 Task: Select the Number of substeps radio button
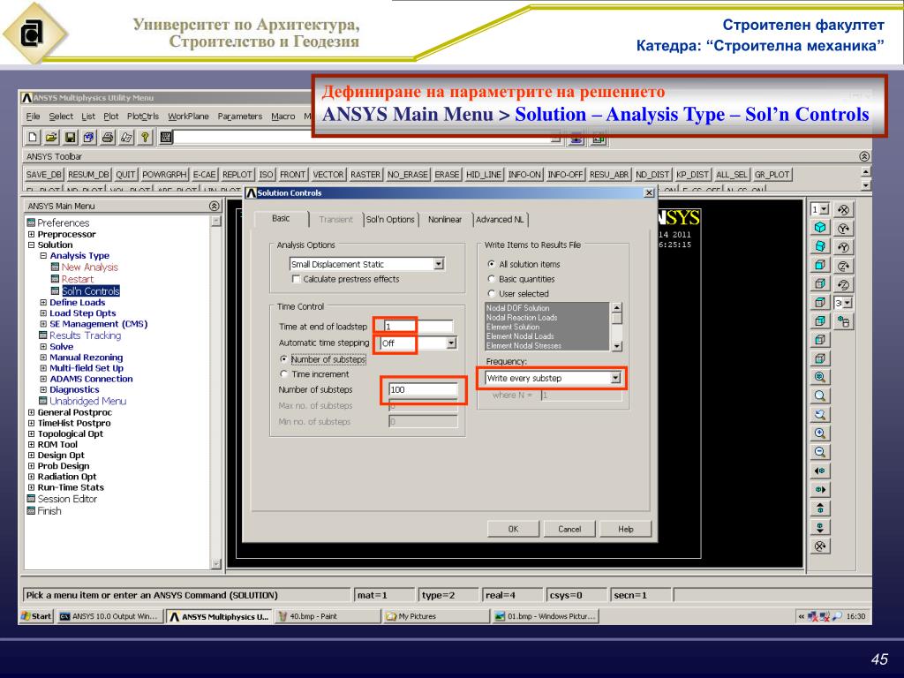pyautogui.click(x=283, y=358)
